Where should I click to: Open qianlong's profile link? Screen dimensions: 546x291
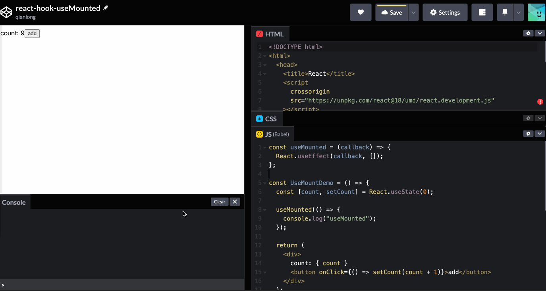25,17
